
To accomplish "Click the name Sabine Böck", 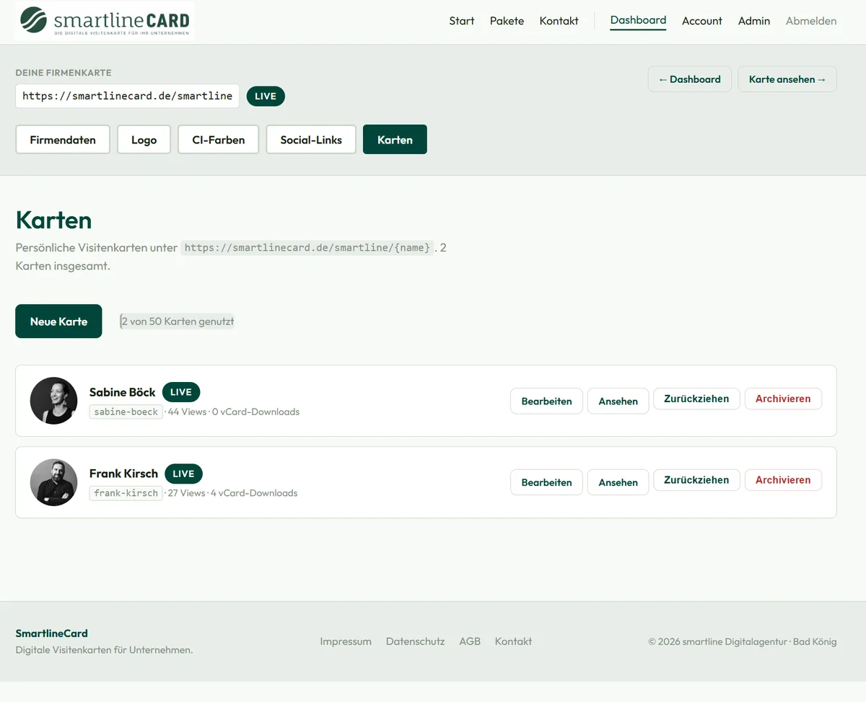I will 123,392.
